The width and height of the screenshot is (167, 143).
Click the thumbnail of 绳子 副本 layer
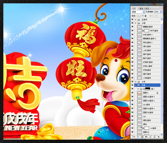[139, 74]
